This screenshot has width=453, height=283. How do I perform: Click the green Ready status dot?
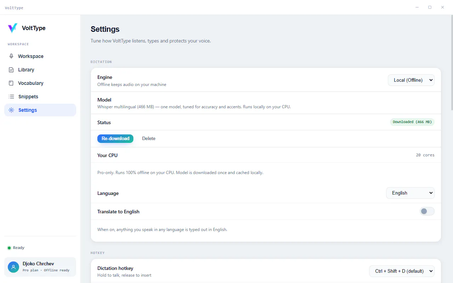pyautogui.click(x=9, y=248)
